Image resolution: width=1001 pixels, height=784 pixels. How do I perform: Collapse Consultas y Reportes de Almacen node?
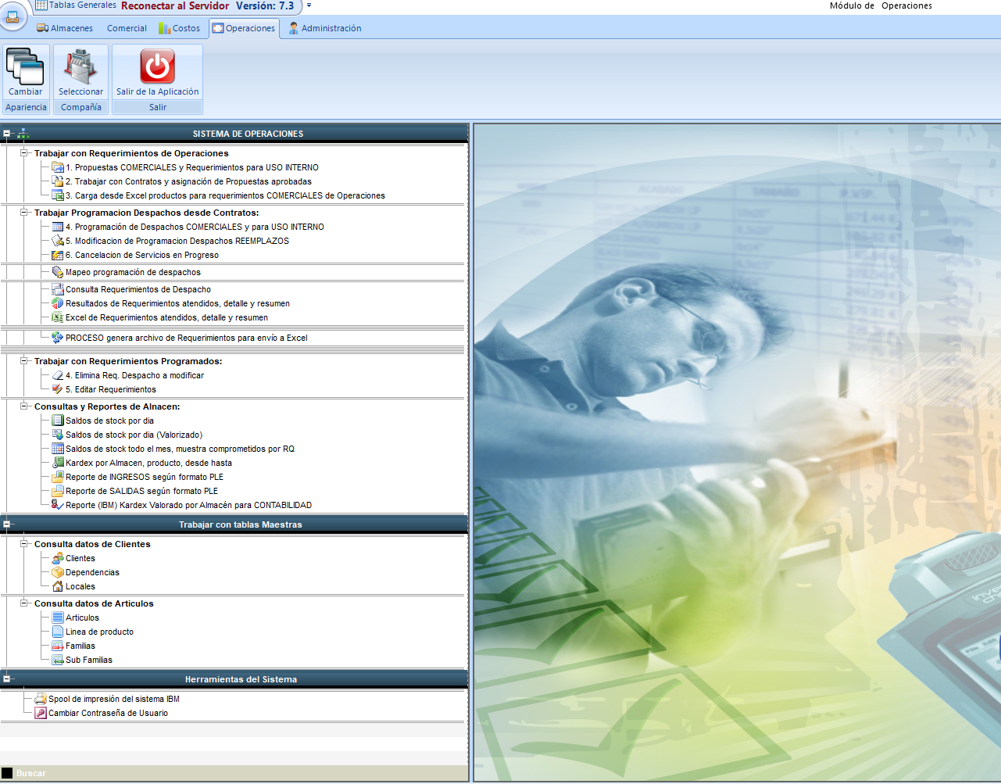click(24, 406)
